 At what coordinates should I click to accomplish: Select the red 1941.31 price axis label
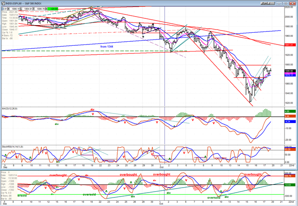pos(289,45)
